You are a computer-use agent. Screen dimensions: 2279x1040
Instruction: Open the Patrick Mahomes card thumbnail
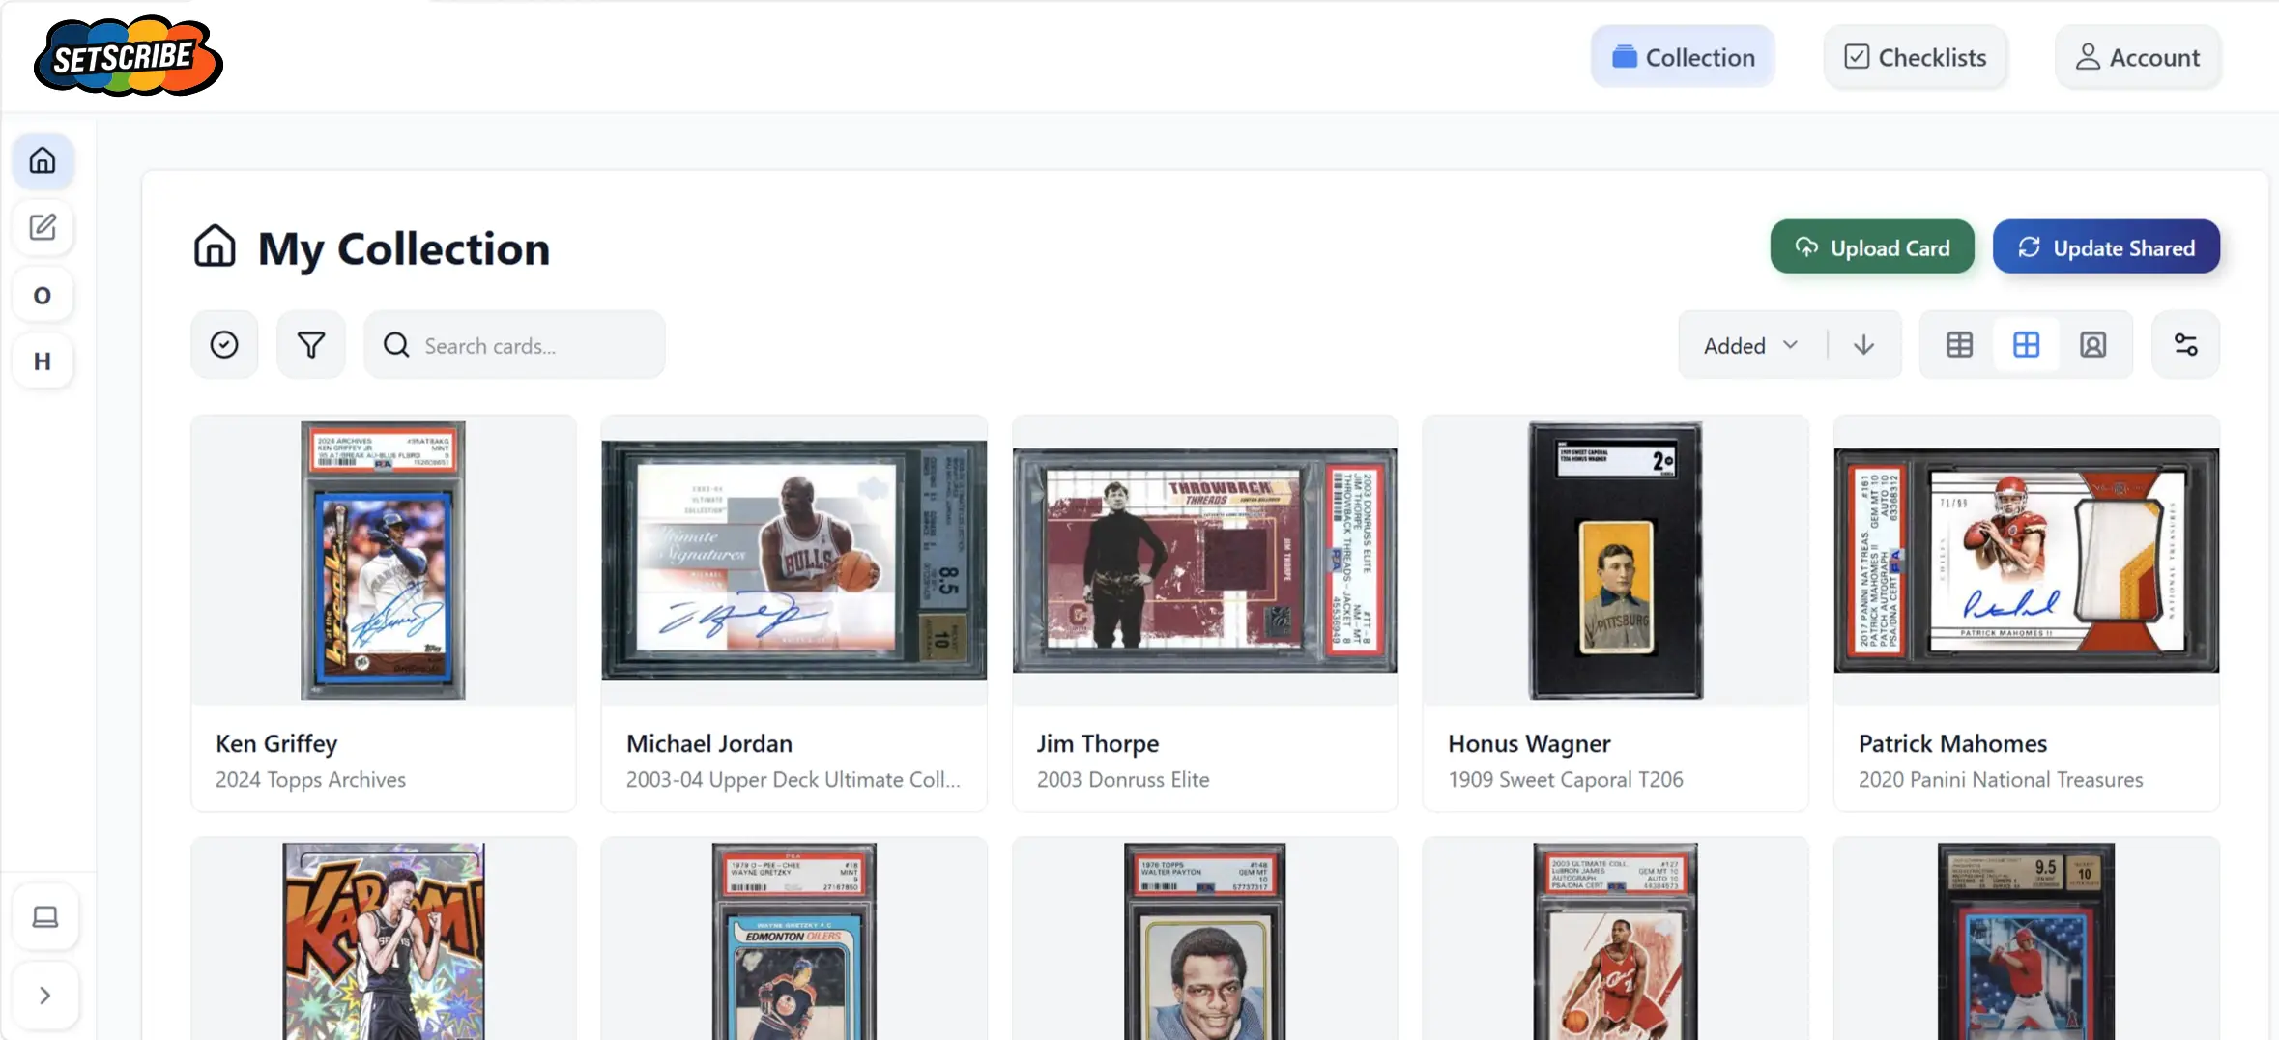pyautogui.click(x=2027, y=561)
